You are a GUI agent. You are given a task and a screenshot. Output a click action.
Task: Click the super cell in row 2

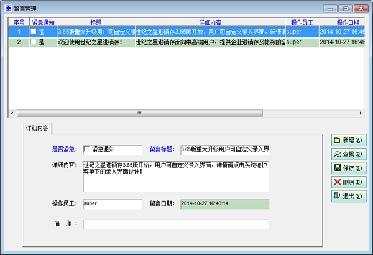302,42
